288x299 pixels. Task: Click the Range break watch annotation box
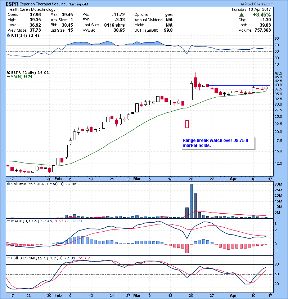(218, 143)
